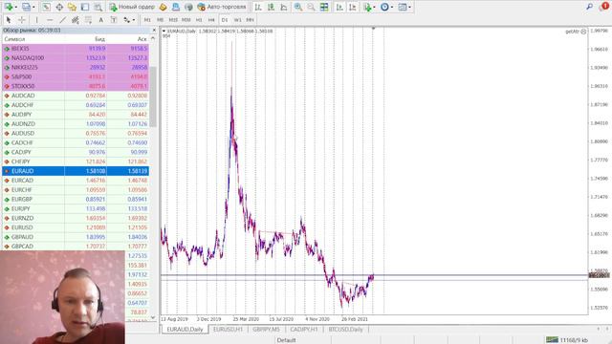Click the Market Watch scroll-down arrow
Image resolution: width=612 pixels, height=344 pixels.
pyautogui.click(x=153, y=317)
